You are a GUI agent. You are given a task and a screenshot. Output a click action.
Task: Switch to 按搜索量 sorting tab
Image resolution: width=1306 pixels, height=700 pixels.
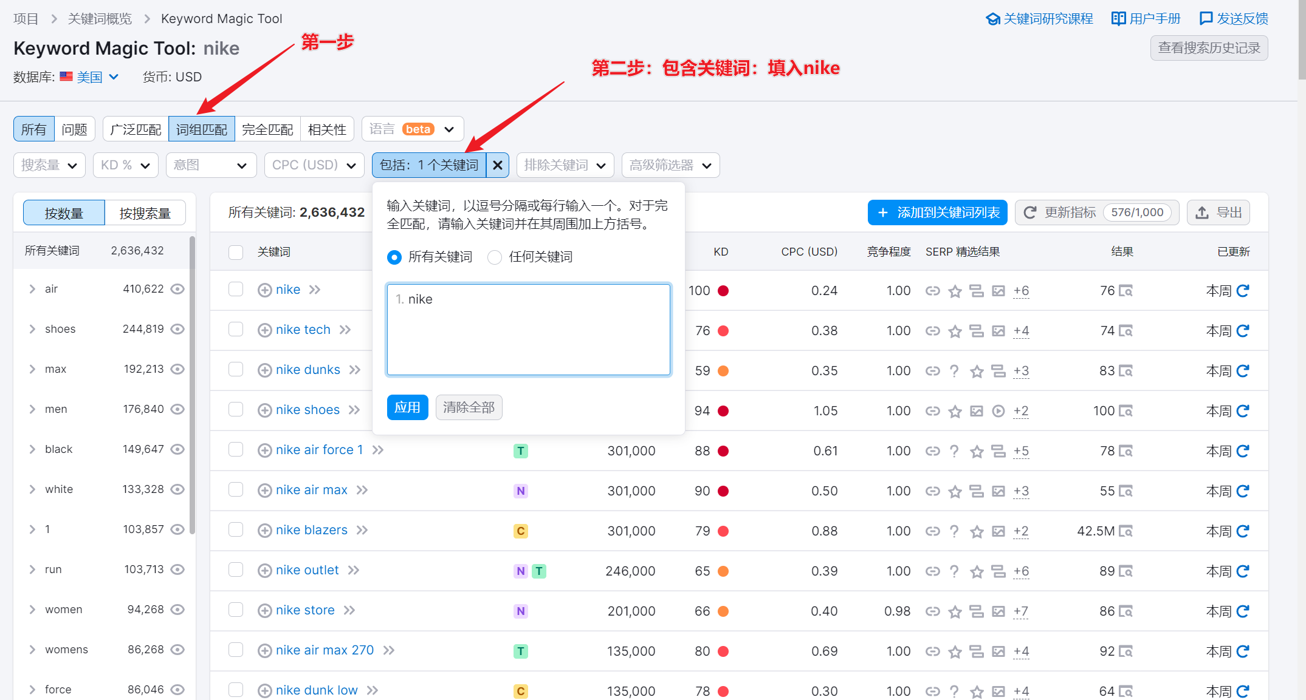click(145, 213)
